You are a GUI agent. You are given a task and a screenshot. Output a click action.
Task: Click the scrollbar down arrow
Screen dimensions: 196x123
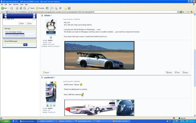tap(195, 116)
